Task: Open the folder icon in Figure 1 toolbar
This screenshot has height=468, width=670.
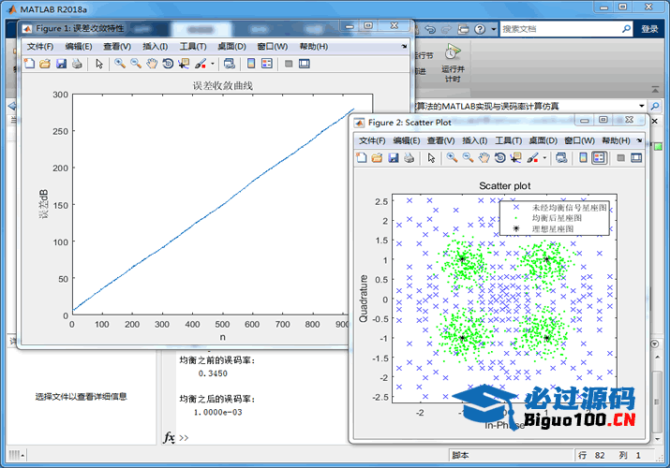Action: (45, 64)
